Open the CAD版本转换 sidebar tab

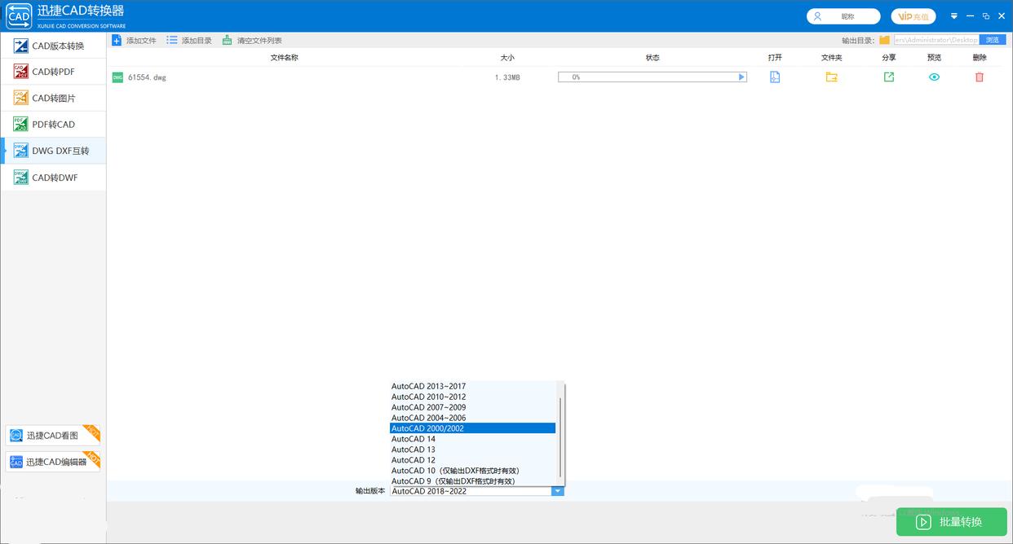[x=53, y=46]
